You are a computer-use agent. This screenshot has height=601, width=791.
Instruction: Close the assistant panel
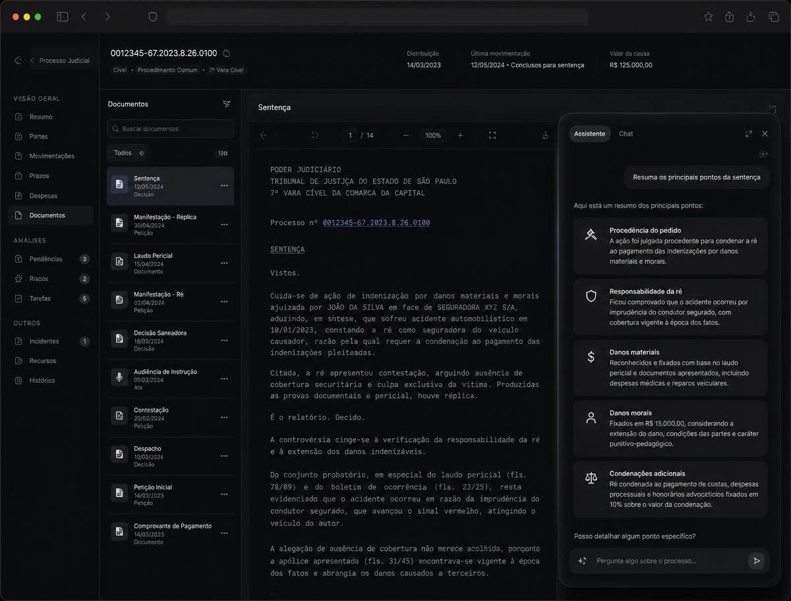coord(765,134)
